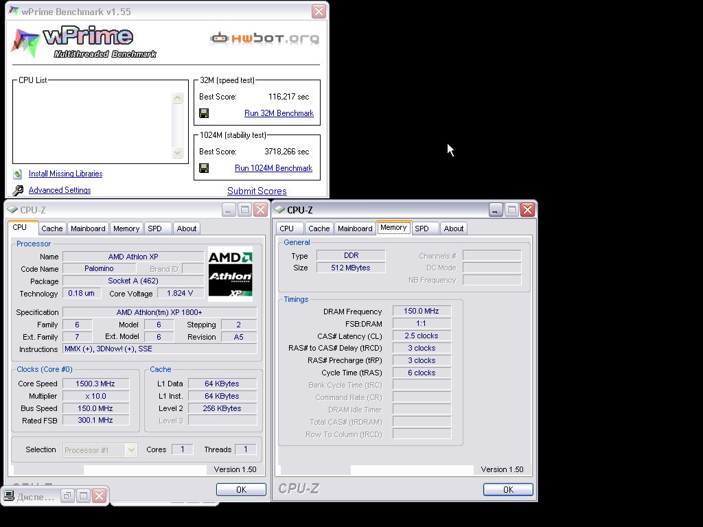Click OK in right CPU-Z window
This screenshot has width=703, height=527.
point(509,489)
